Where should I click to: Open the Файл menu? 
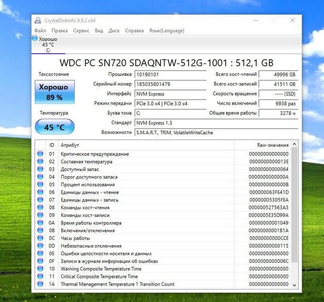click(x=40, y=31)
